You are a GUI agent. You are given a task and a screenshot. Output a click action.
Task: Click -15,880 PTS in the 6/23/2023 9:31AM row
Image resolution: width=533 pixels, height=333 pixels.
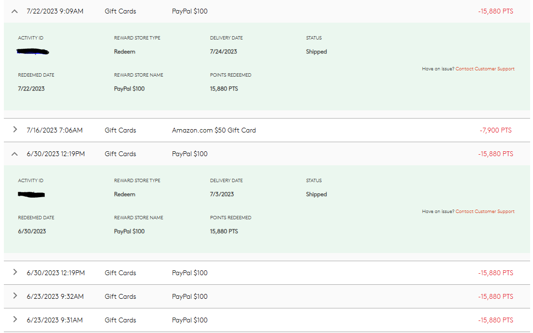pos(495,320)
